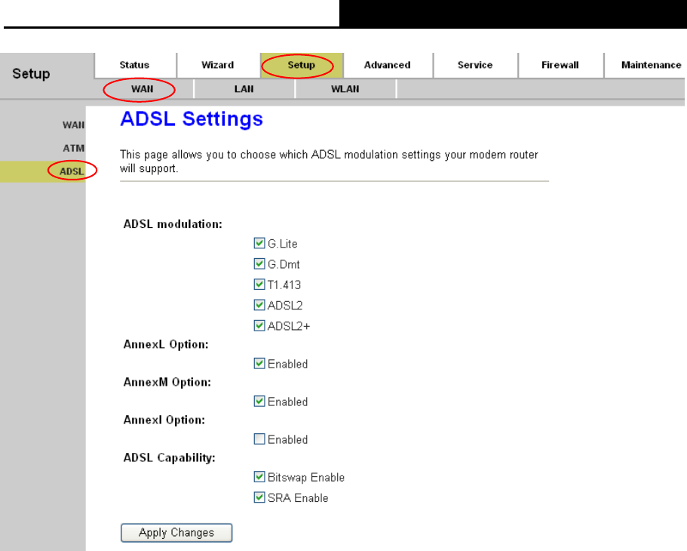Viewport: 687px width, 551px height.
Task: Toggle the G.Dmt modulation checkbox
Action: pos(259,263)
